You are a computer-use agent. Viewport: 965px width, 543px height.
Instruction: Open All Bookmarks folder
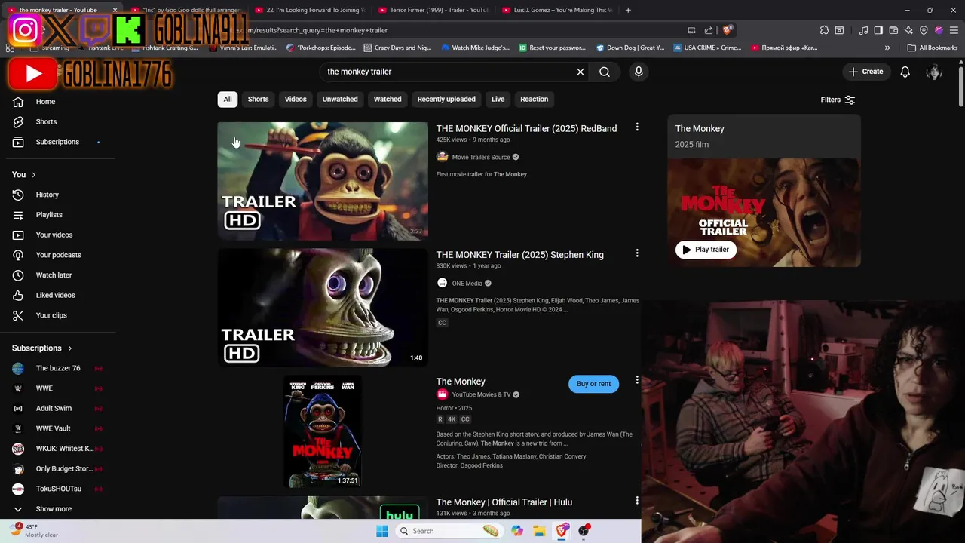933,48
